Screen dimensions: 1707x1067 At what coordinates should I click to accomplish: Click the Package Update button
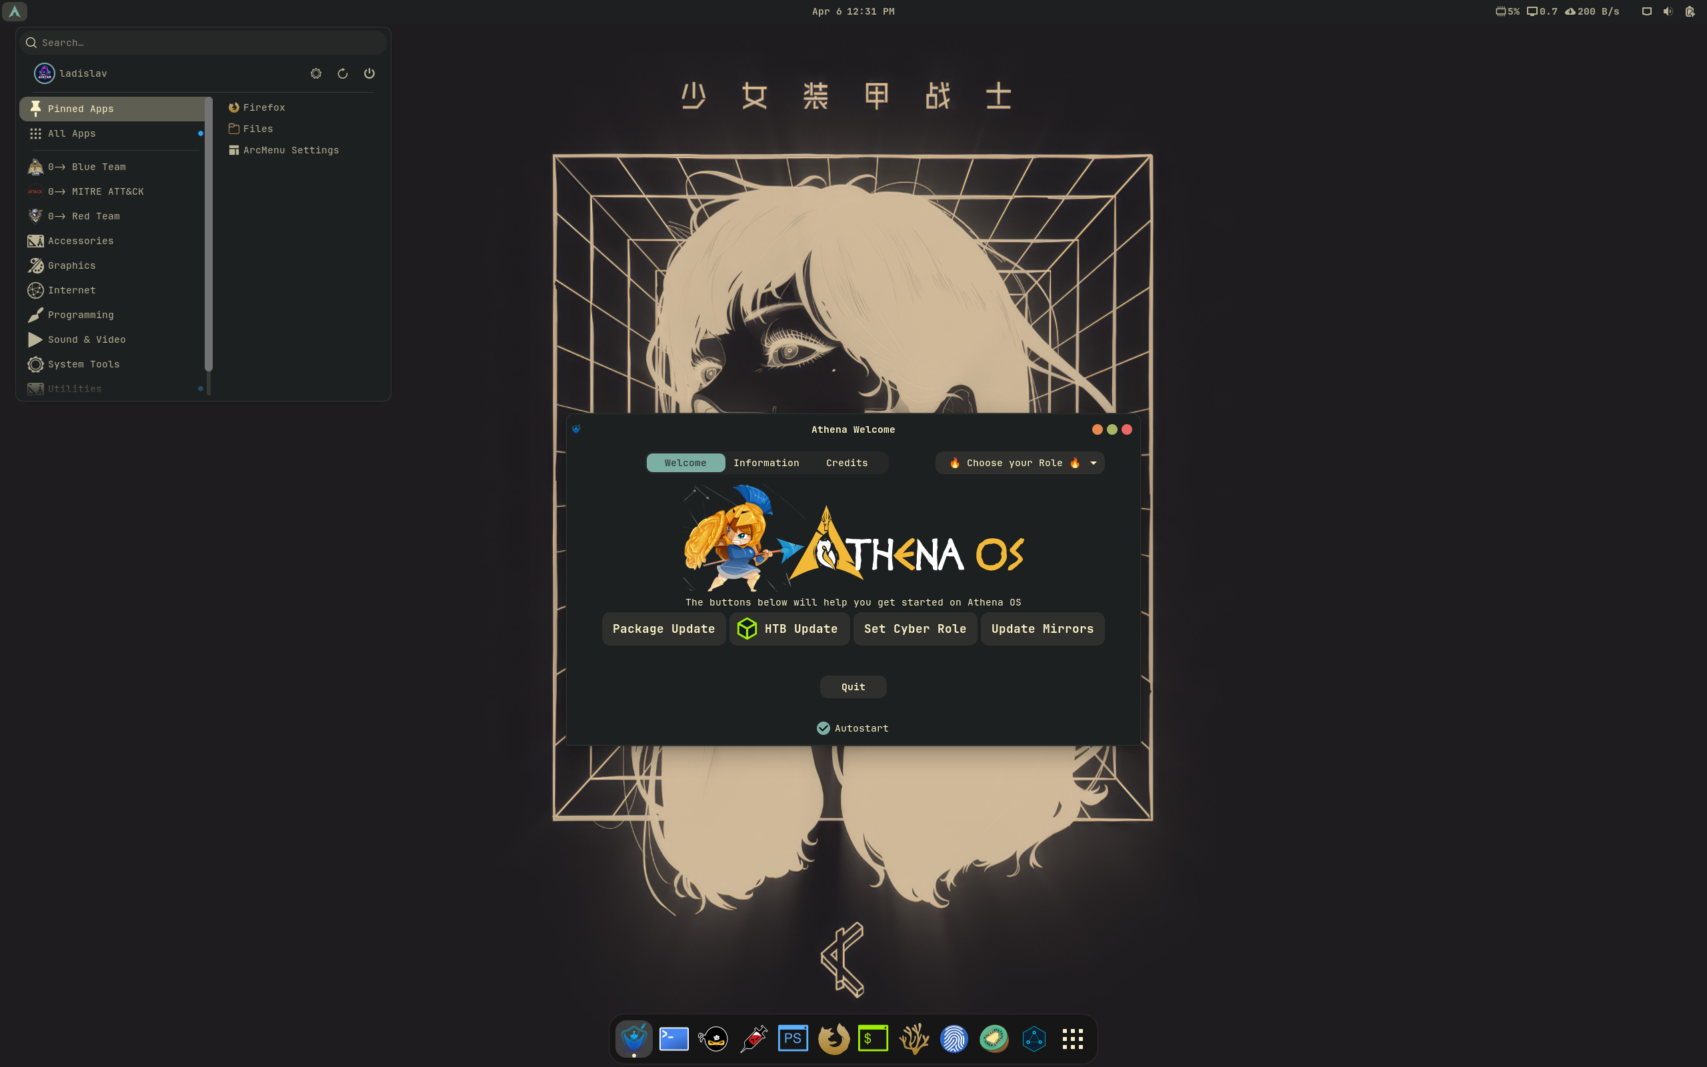(663, 629)
